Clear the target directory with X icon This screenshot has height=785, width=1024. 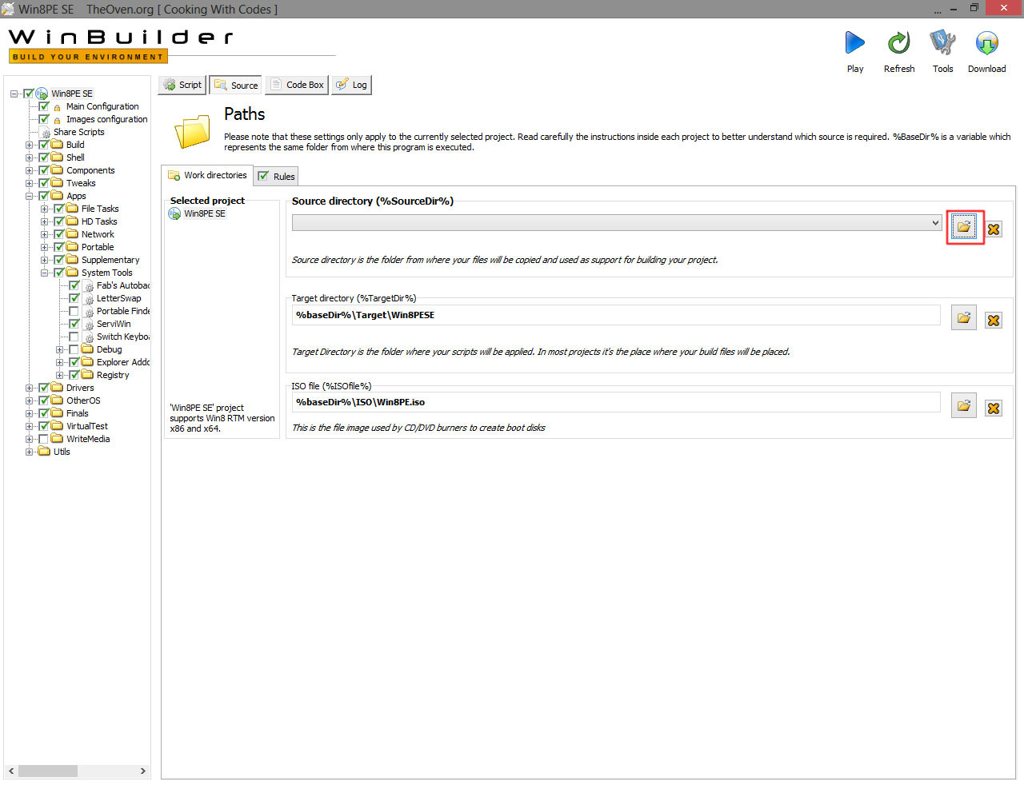pyautogui.click(x=994, y=321)
